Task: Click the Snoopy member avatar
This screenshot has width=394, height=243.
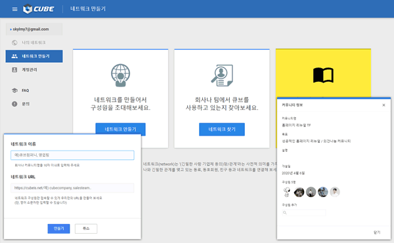Action: coord(287,192)
